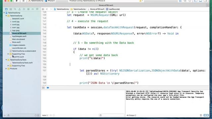Show the debug navigator
The image size is (212, 119).
click(x=28, y=9)
